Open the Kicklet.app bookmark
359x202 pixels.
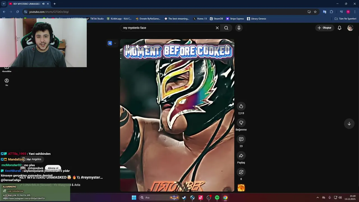[x=119, y=19]
